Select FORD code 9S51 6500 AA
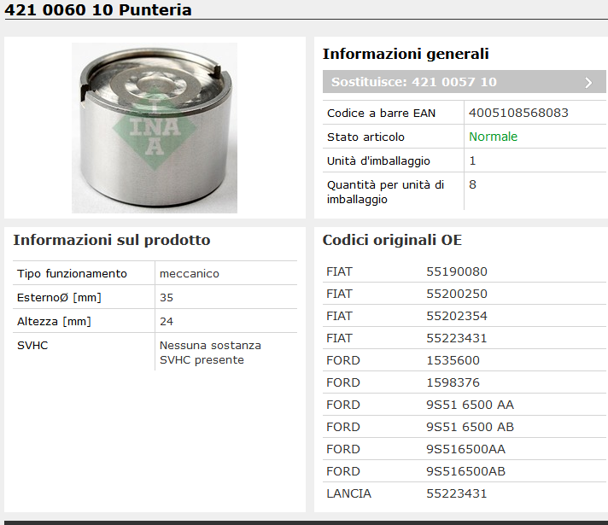 pos(470,405)
